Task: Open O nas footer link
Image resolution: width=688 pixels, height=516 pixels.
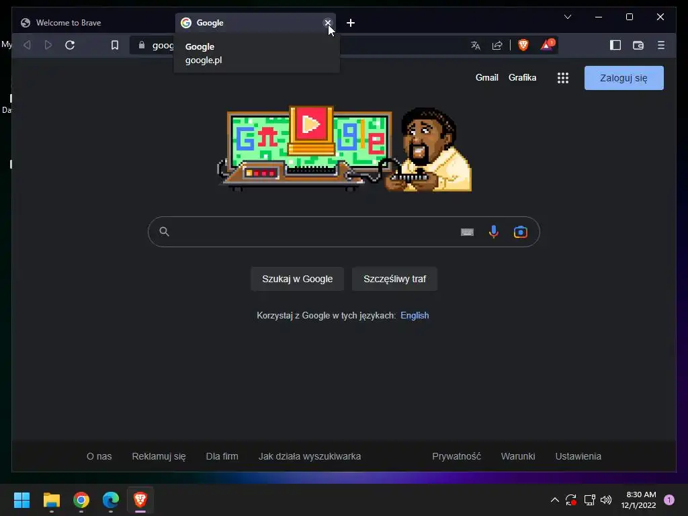Action: pyautogui.click(x=99, y=456)
